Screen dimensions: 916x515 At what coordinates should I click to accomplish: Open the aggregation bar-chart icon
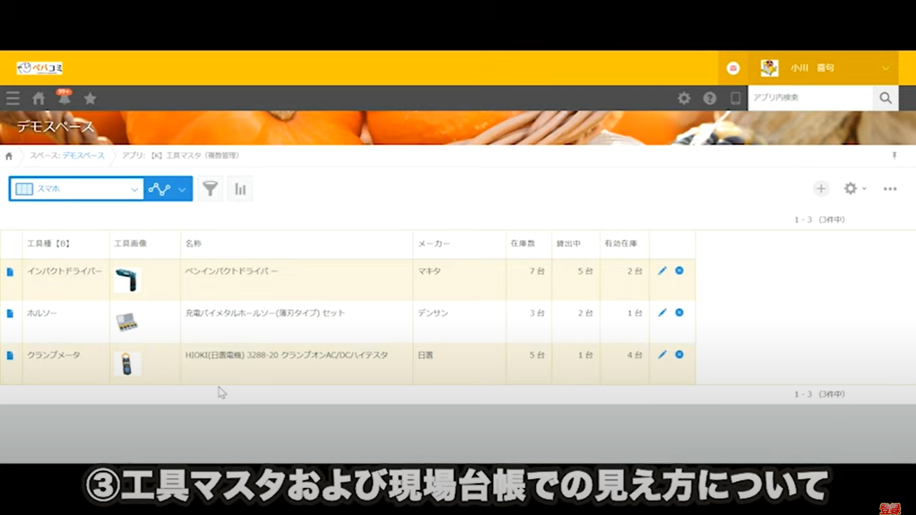tap(240, 188)
